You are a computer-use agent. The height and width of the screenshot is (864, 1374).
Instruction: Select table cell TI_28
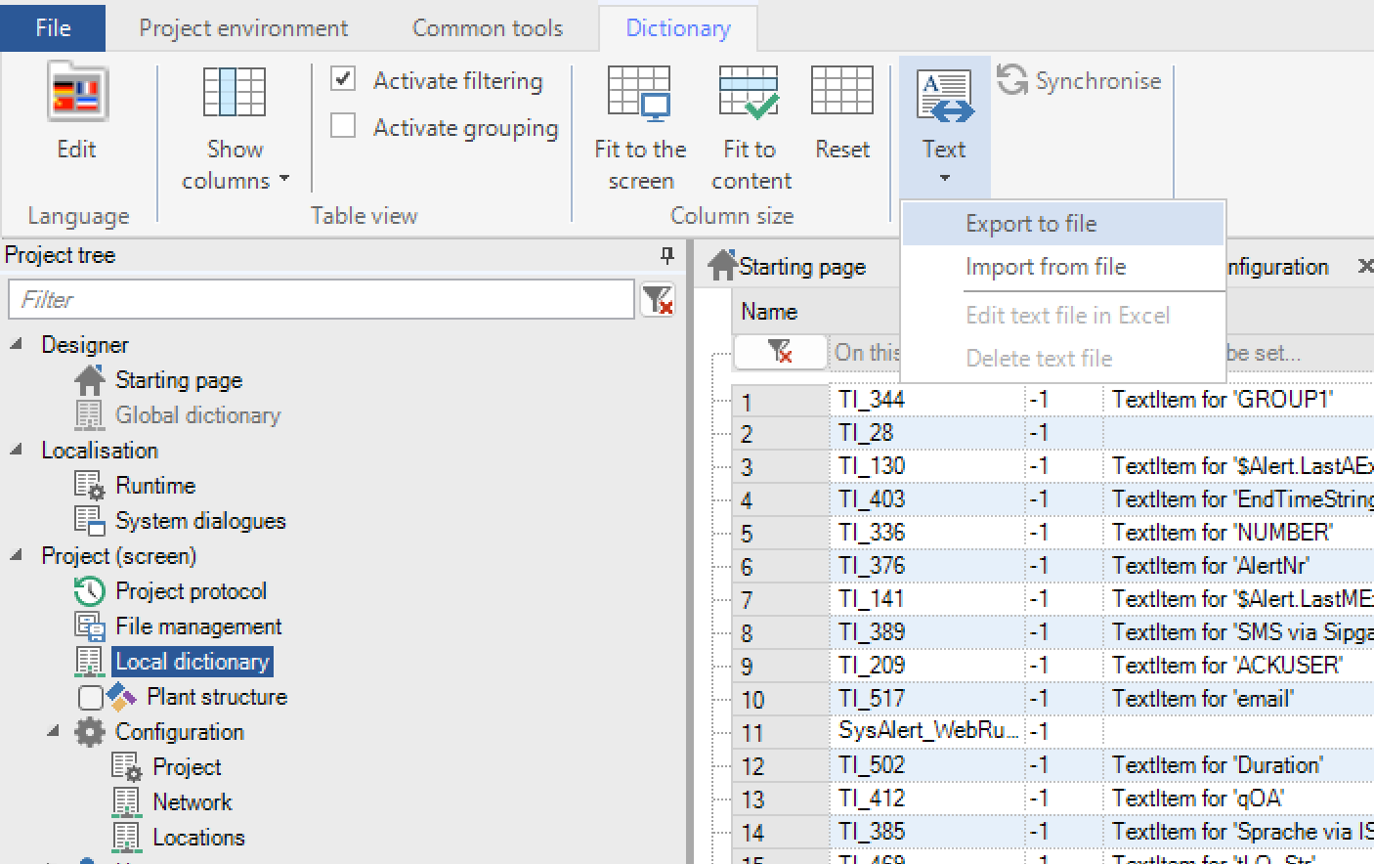coord(927,433)
